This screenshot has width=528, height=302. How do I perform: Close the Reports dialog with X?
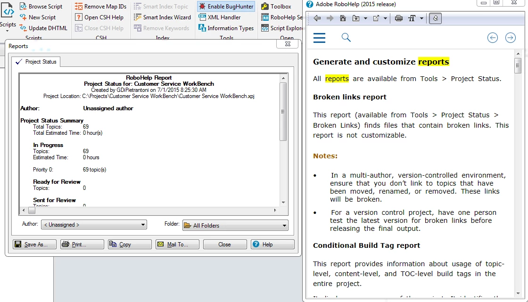point(288,44)
